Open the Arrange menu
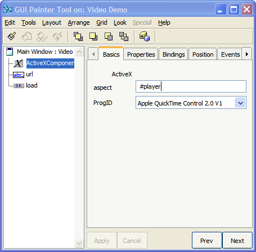 (79, 22)
